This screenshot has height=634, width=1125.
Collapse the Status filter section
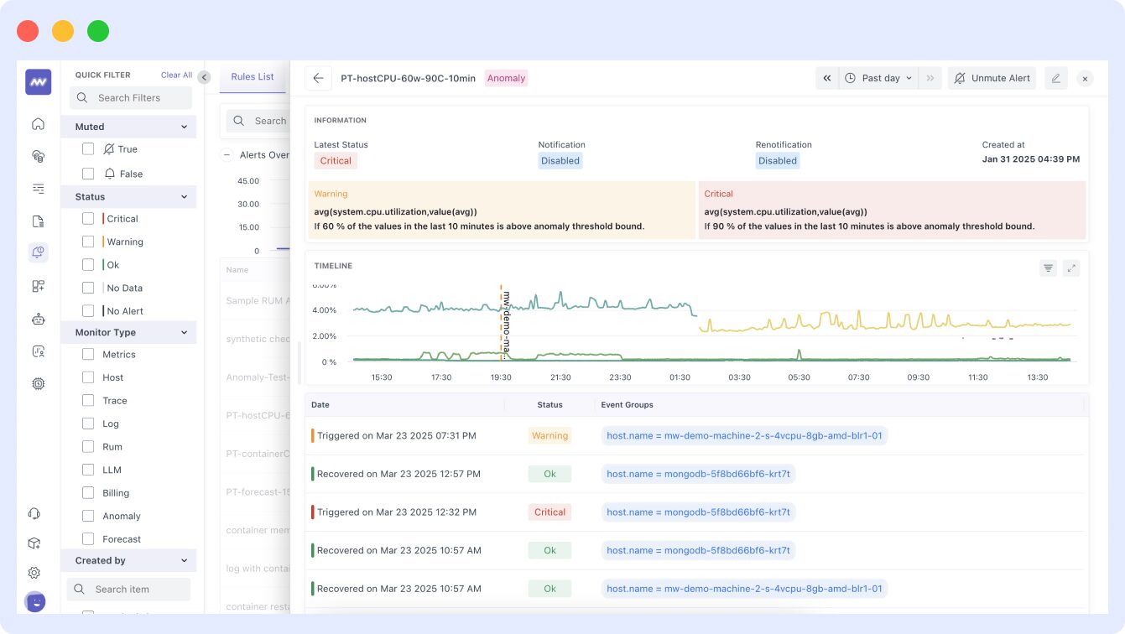(x=186, y=196)
